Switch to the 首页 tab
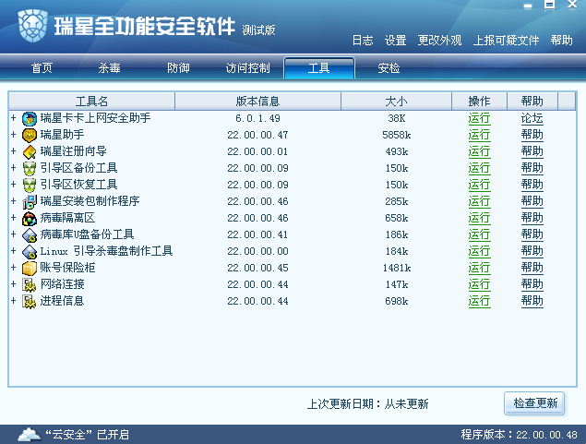The image size is (586, 444). click(42, 68)
